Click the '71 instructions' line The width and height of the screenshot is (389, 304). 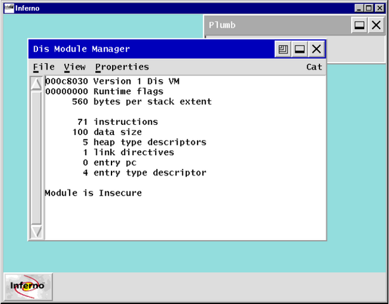[x=118, y=122]
